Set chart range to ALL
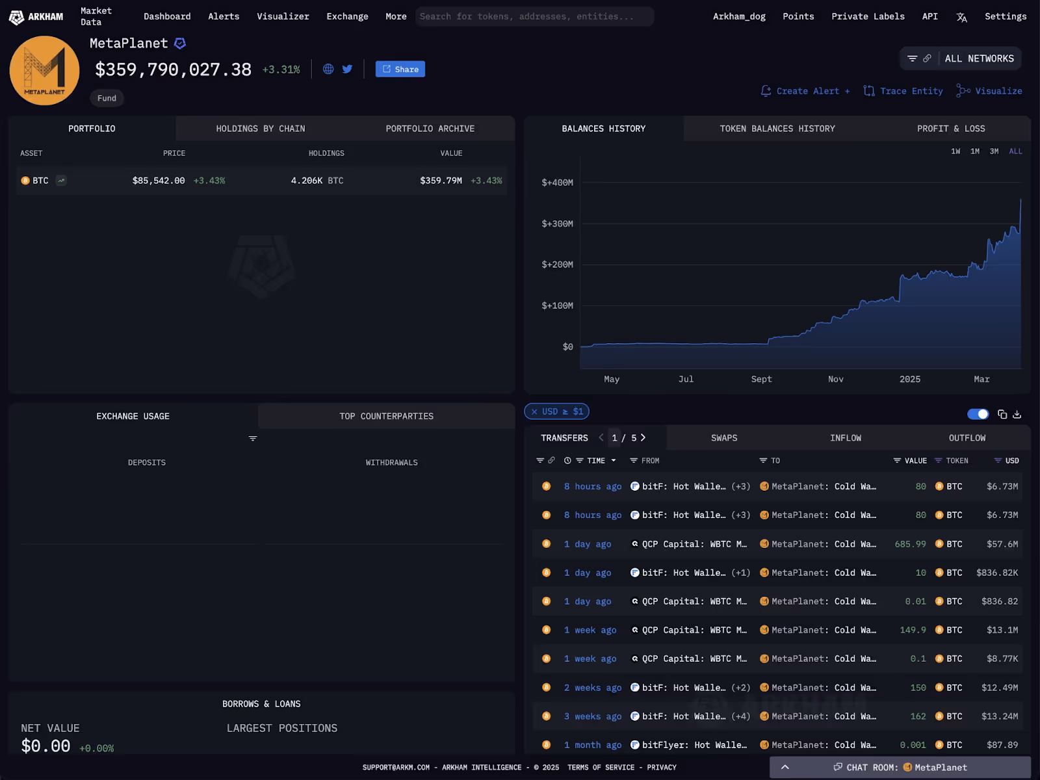Viewport: 1040px width, 780px height. [1015, 151]
